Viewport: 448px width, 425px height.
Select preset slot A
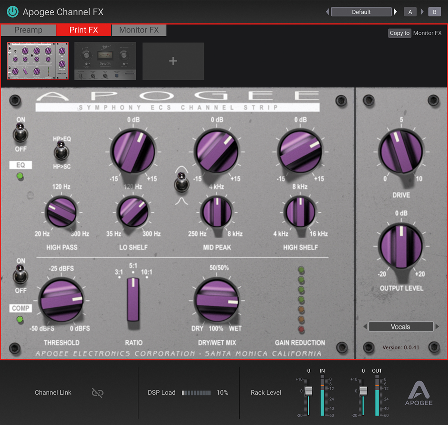[x=410, y=12]
